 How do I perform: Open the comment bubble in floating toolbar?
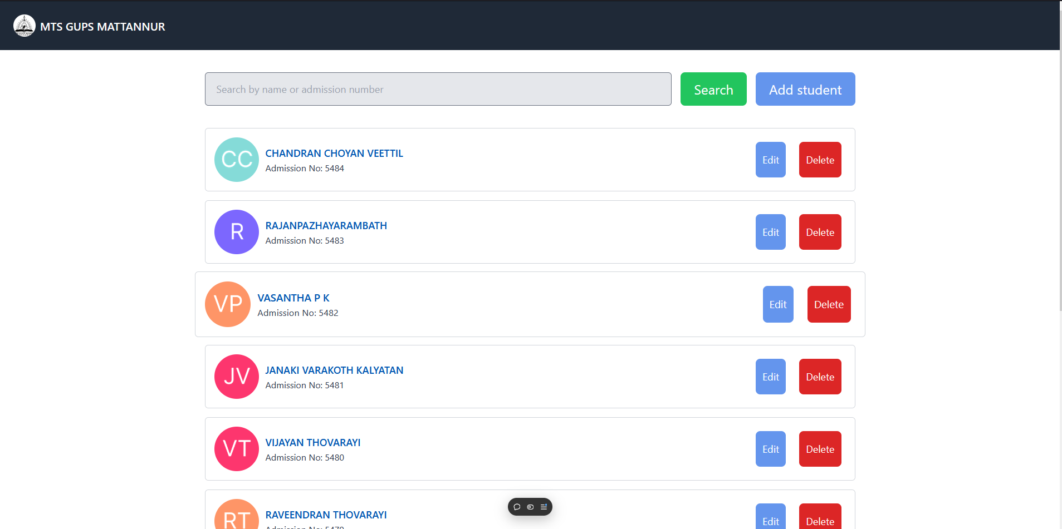pyautogui.click(x=517, y=507)
